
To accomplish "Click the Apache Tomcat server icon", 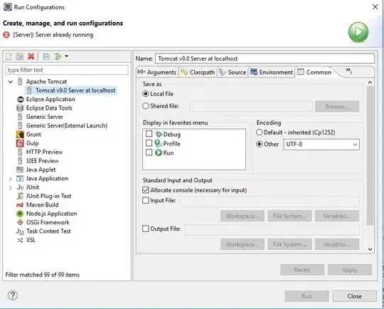I will coord(20,81).
